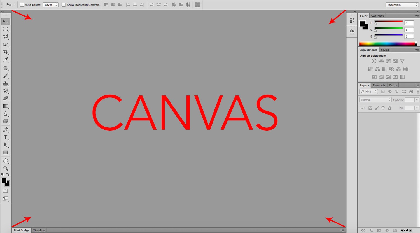420x233 pixels.
Task: Select the Rectangle shape tool
Action: [x=5, y=153]
